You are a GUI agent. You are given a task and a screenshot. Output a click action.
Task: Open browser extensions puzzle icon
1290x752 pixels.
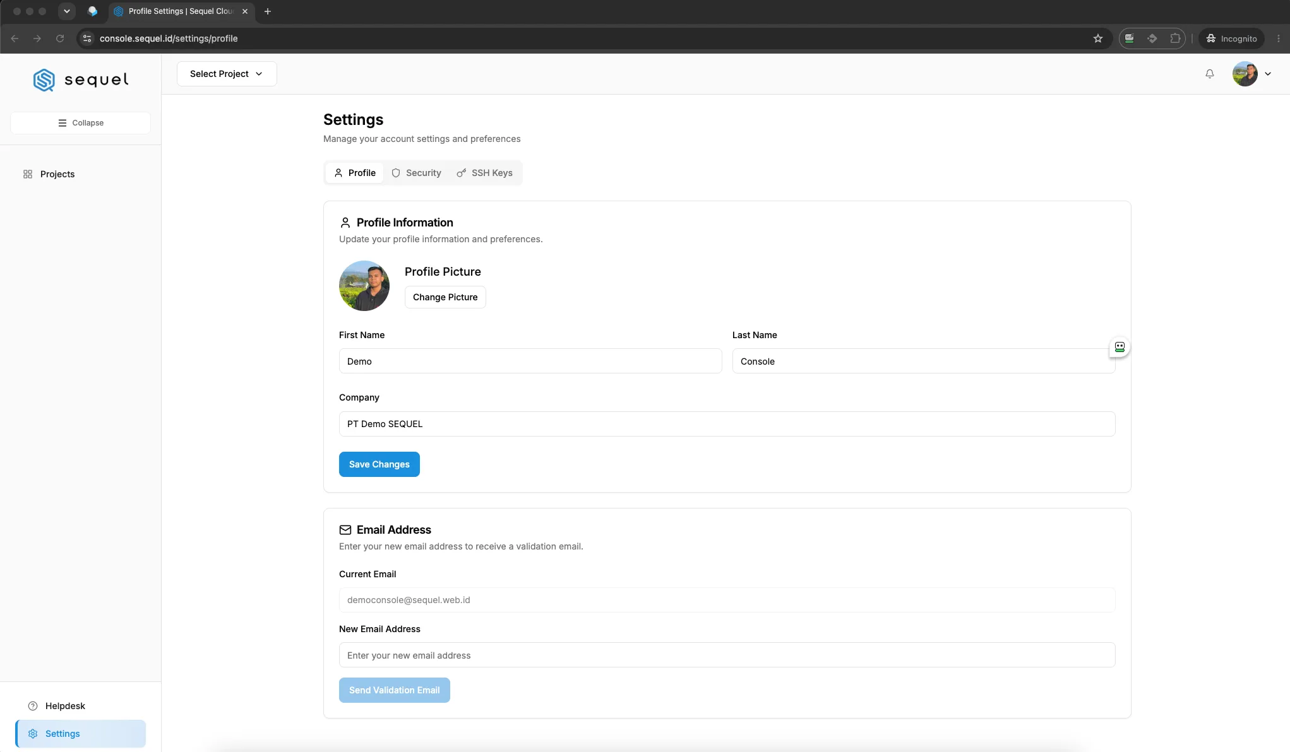(1175, 38)
